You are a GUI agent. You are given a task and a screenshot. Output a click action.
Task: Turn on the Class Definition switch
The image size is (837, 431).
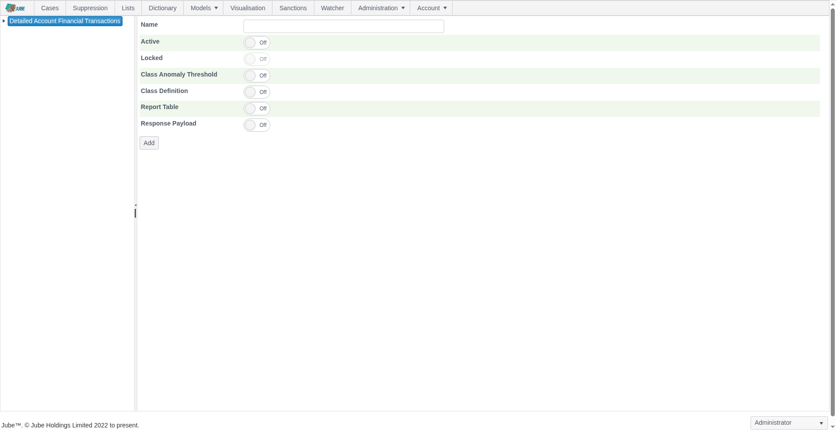pos(257,92)
